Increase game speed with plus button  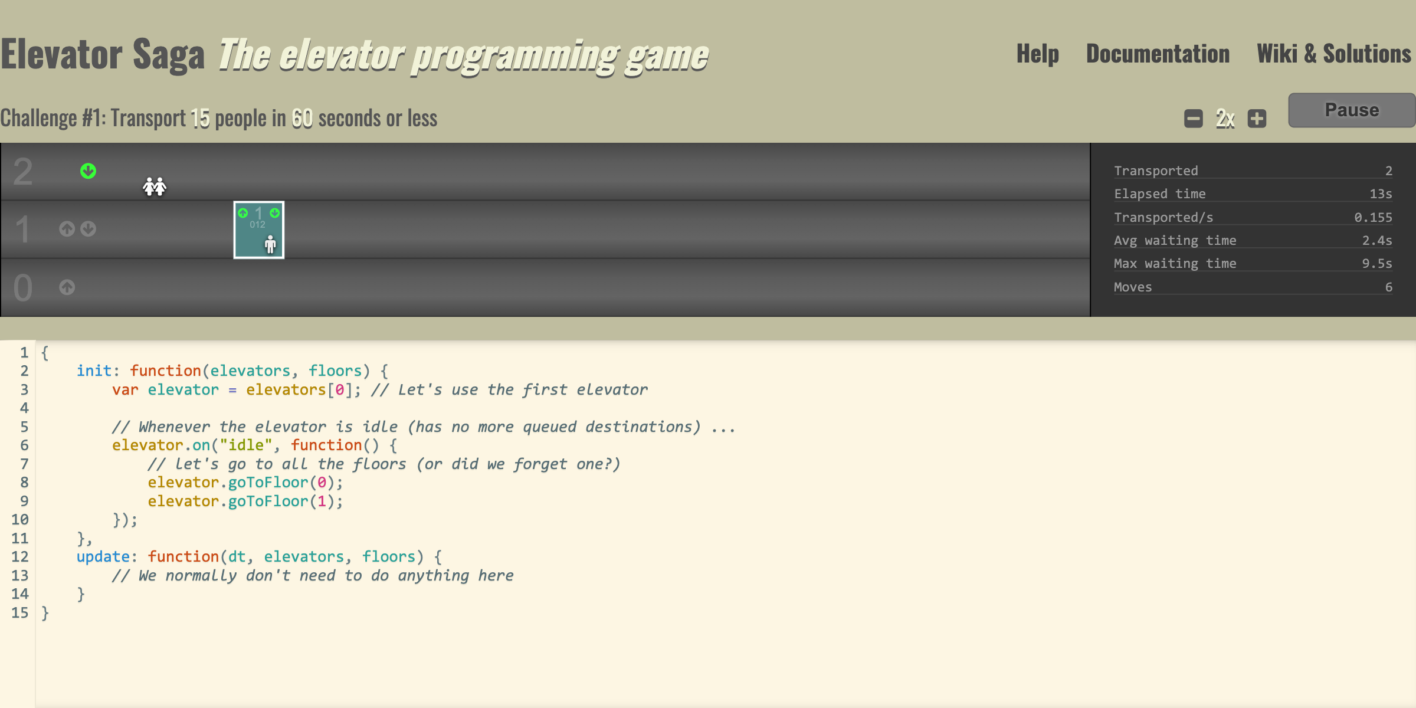pyautogui.click(x=1257, y=119)
